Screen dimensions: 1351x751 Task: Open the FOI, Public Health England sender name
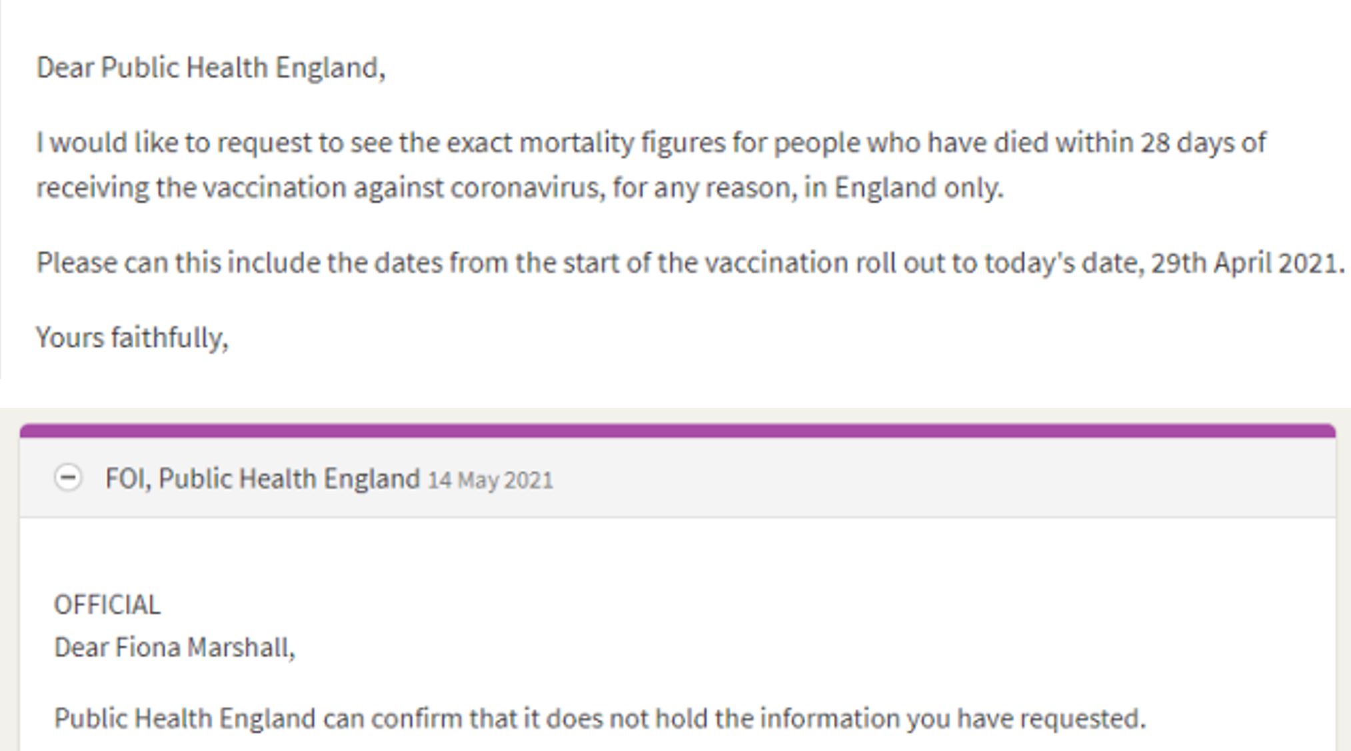pyautogui.click(x=263, y=478)
